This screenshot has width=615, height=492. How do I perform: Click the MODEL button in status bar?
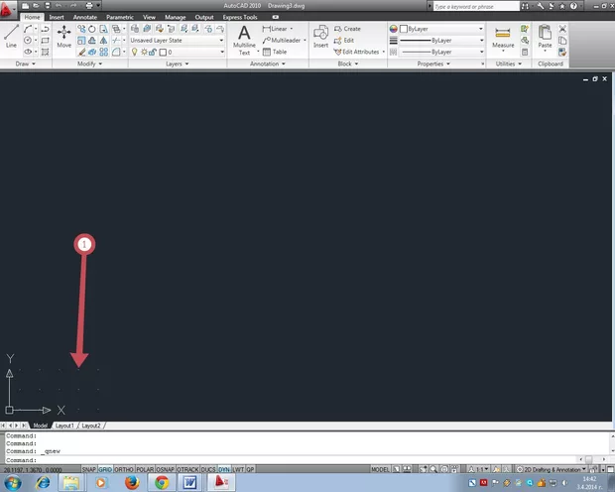(380, 469)
